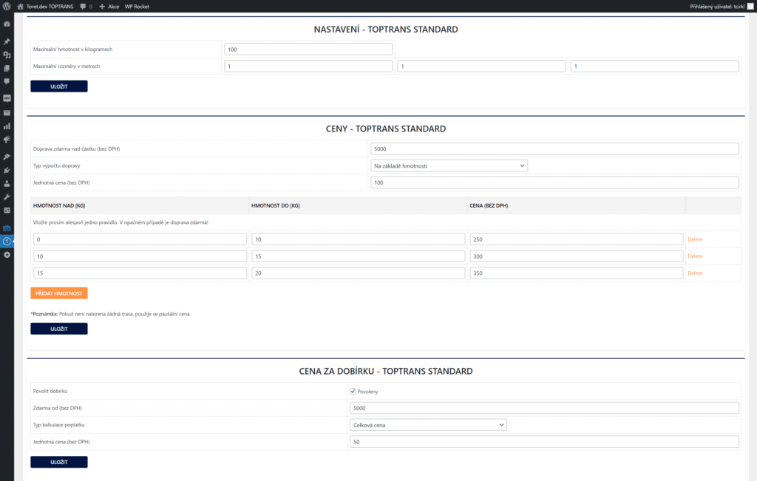
Task: Click the HMOTNOST DO [KG] column header
Action: [276, 205]
